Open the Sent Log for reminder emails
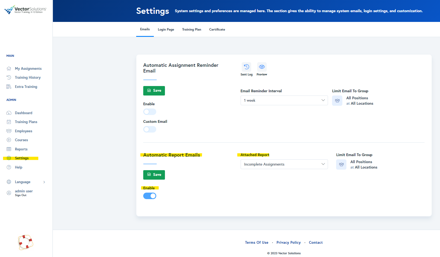The image size is (440, 257). 246,67
